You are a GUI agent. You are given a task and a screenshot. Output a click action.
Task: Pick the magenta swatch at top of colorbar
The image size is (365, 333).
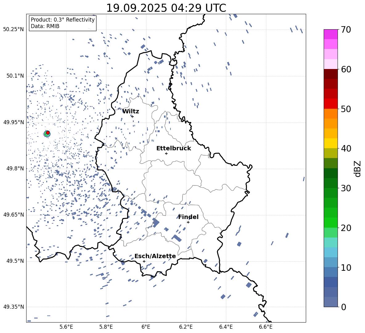tap(331, 34)
